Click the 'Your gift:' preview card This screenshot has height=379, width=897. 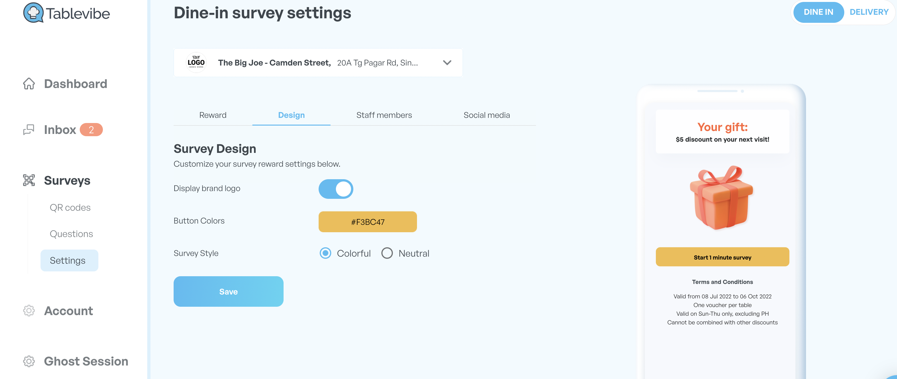click(x=722, y=132)
